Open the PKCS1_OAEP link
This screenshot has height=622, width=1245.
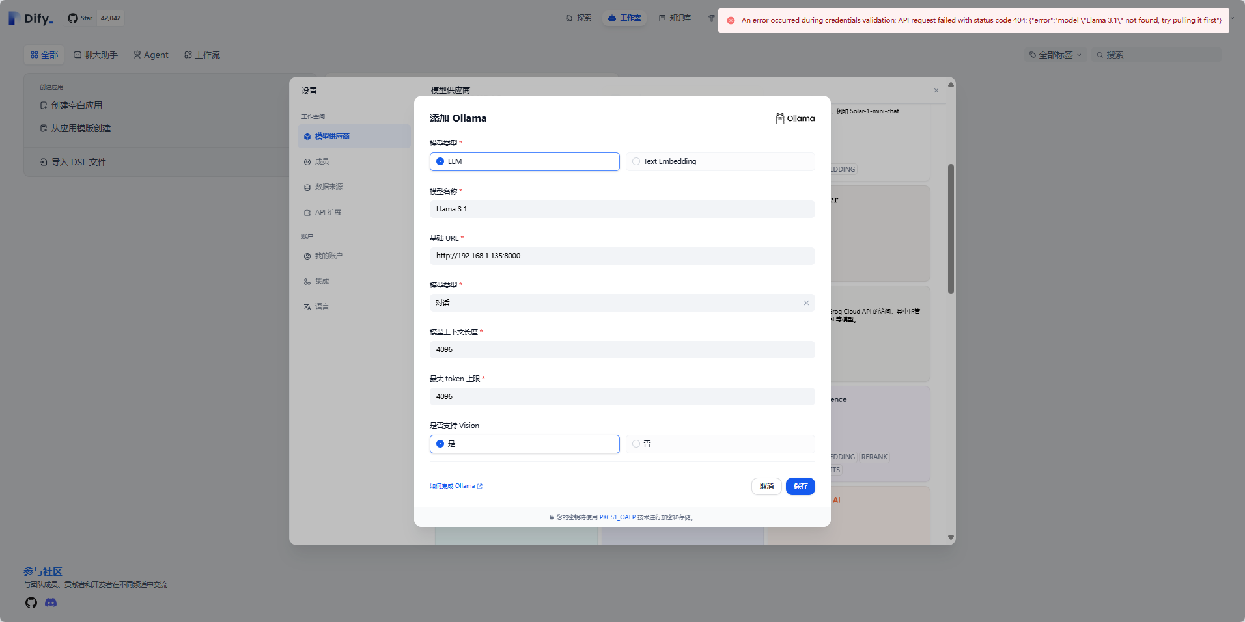click(x=617, y=517)
